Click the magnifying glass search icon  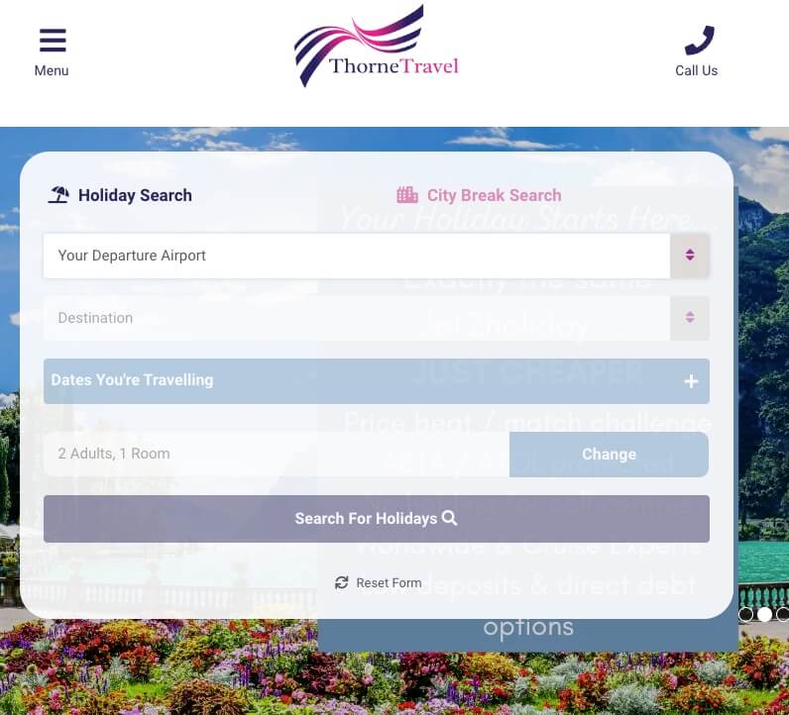[x=449, y=518]
